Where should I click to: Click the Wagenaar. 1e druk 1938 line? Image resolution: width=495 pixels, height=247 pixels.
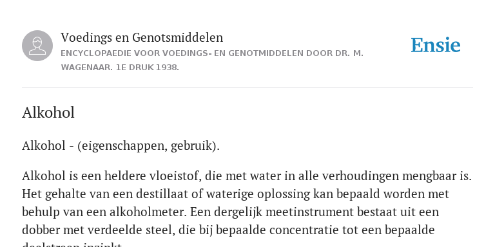pos(120,68)
